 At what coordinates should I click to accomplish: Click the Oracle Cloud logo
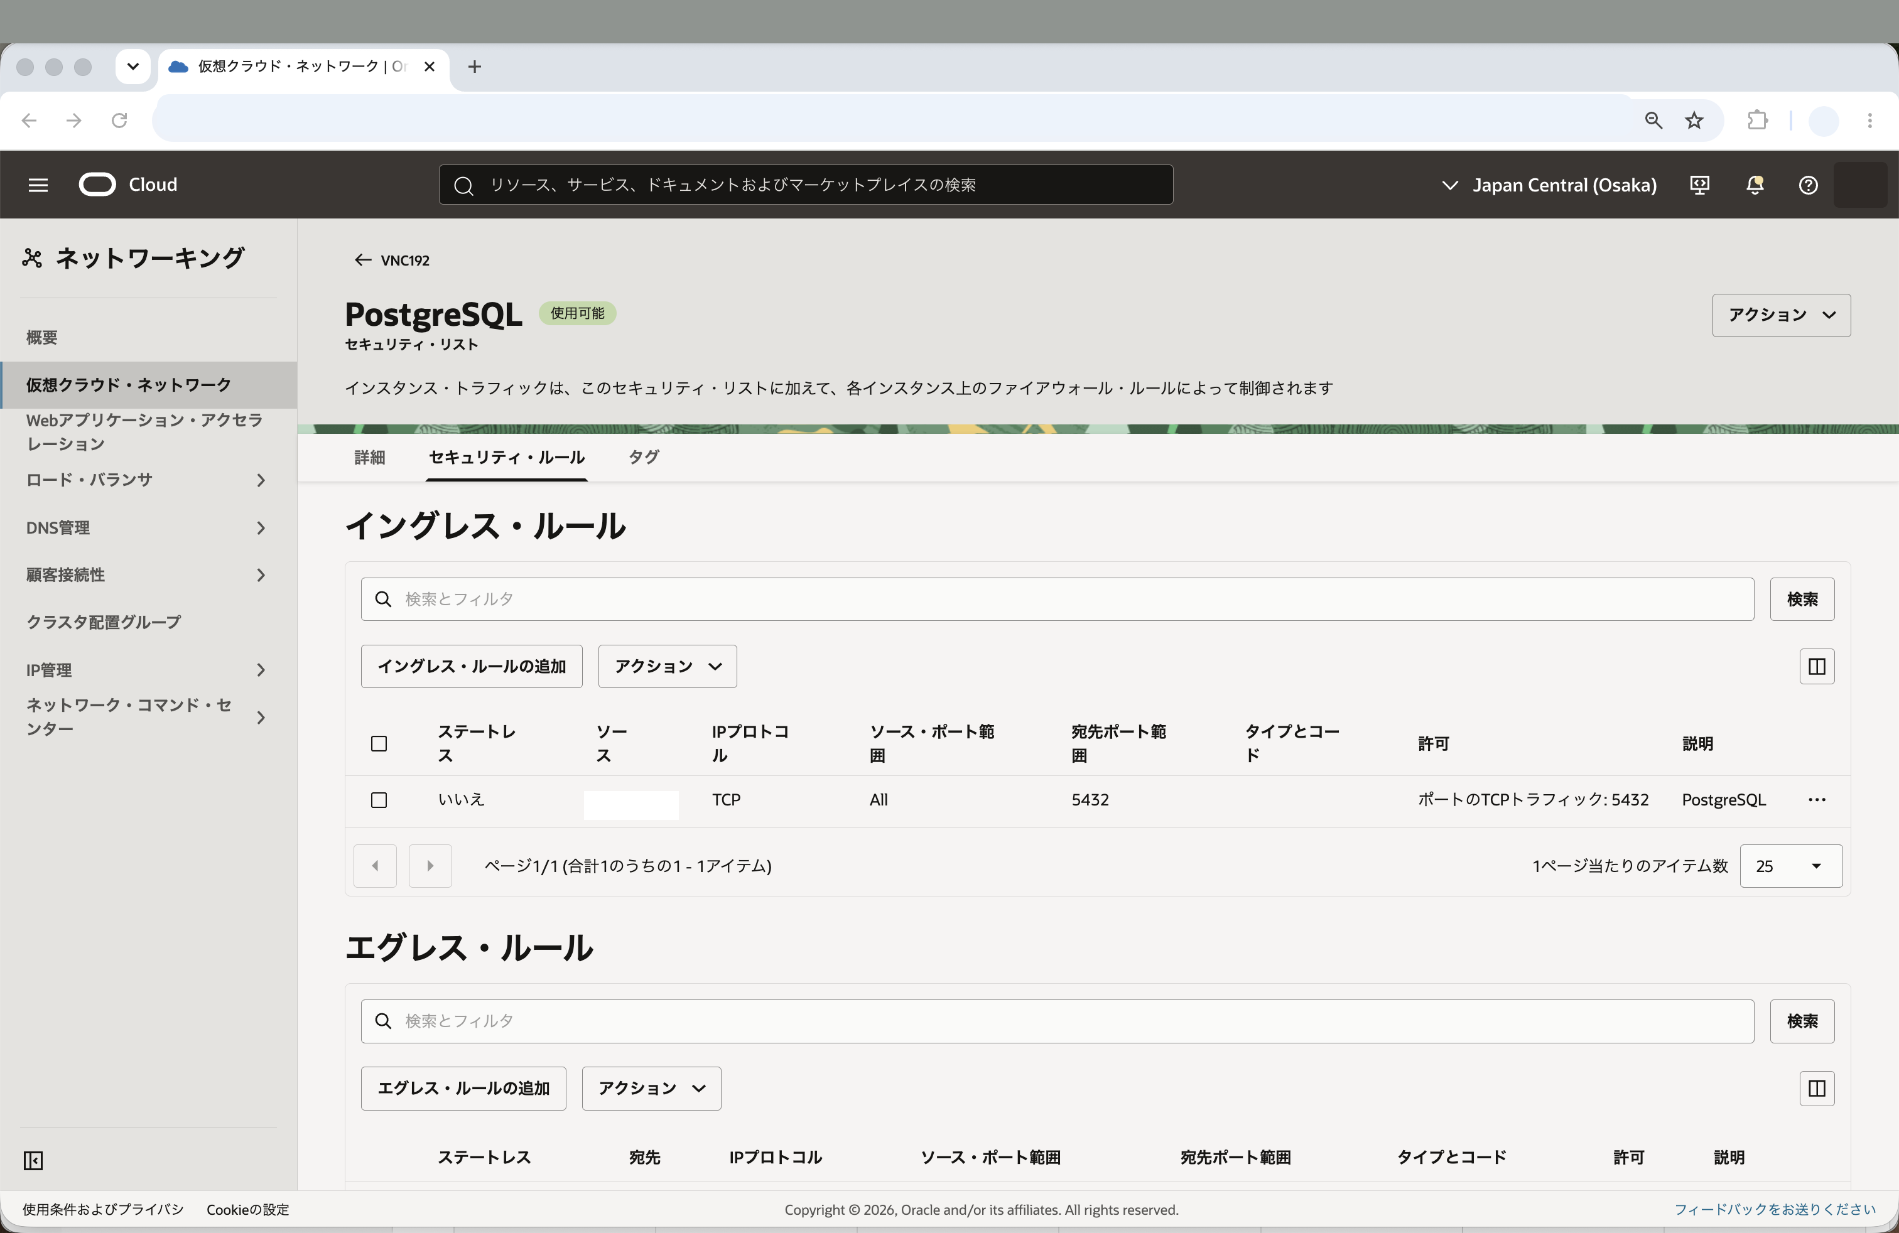[129, 185]
